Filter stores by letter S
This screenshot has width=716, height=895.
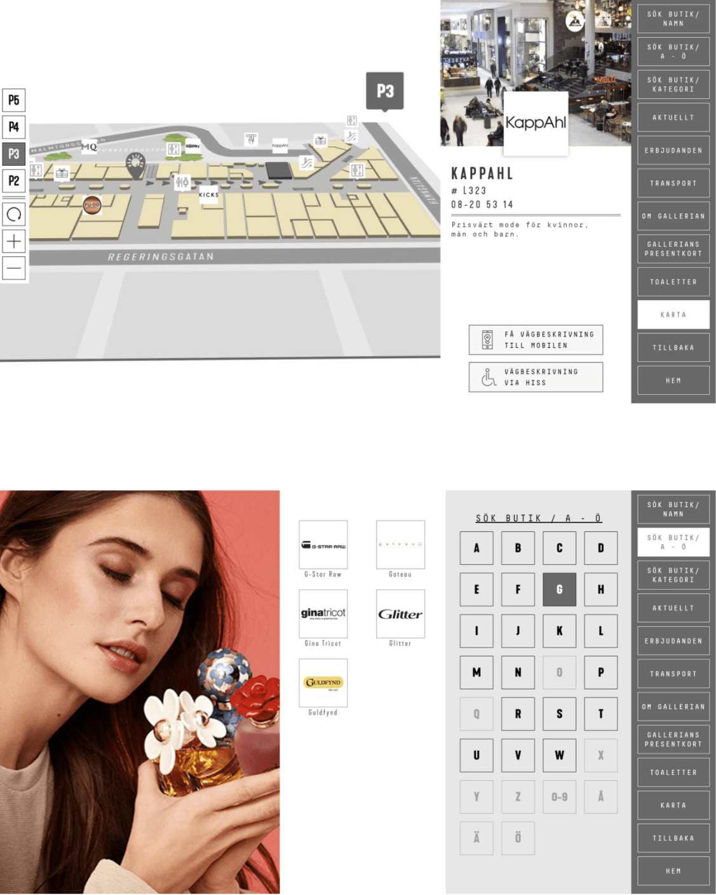pyautogui.click(x=559, y=713)
